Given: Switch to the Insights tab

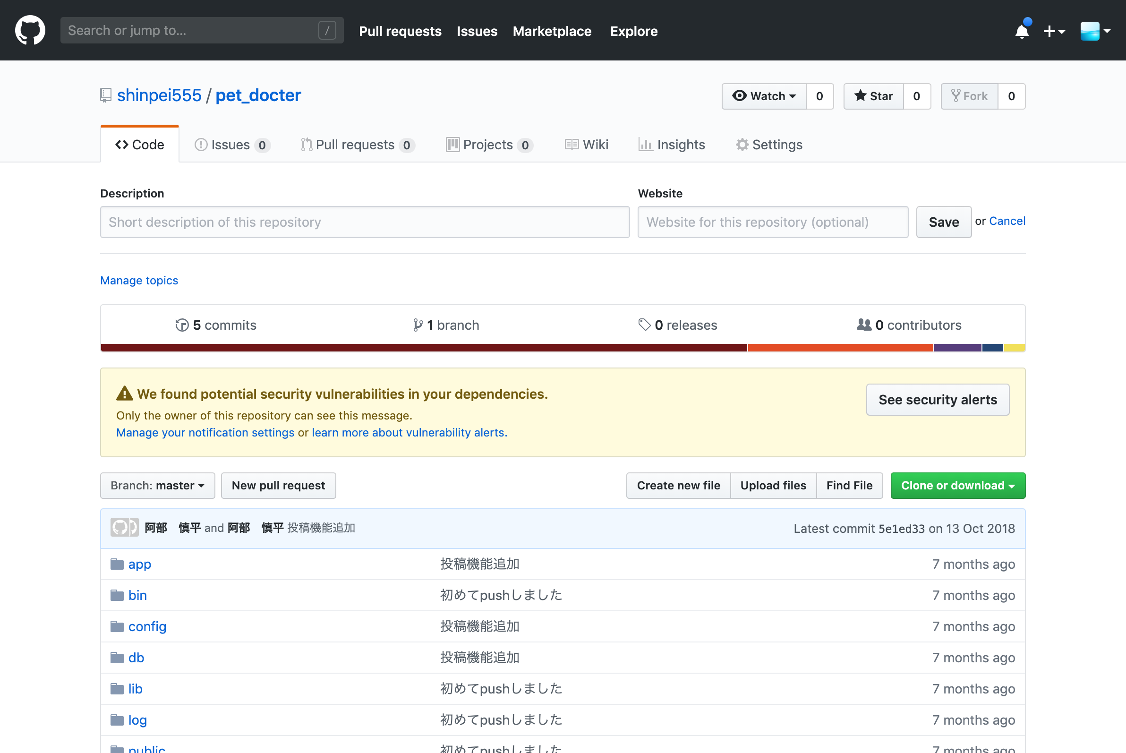Looking at the screenshot, I should click(672, 145).
